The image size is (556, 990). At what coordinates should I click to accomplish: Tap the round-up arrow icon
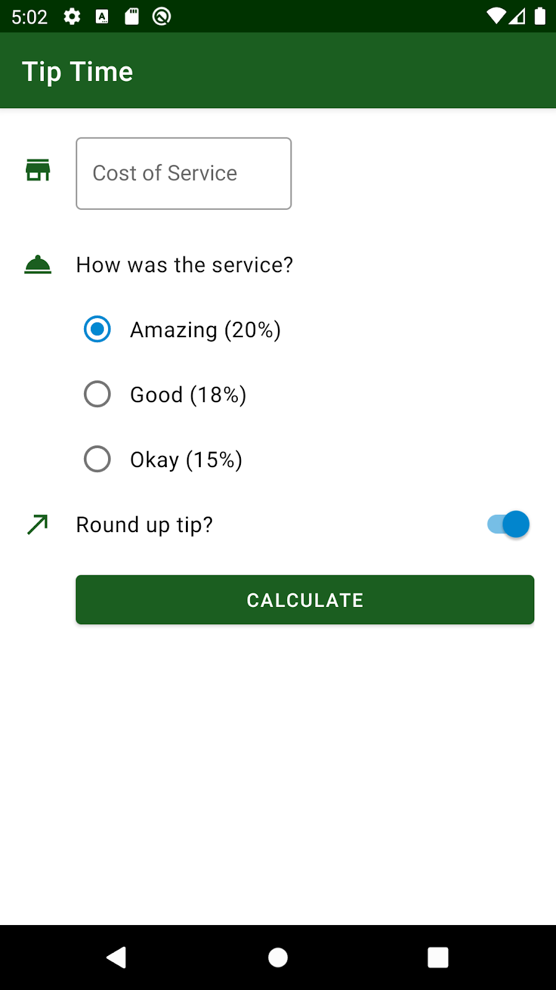click(38, 525)
